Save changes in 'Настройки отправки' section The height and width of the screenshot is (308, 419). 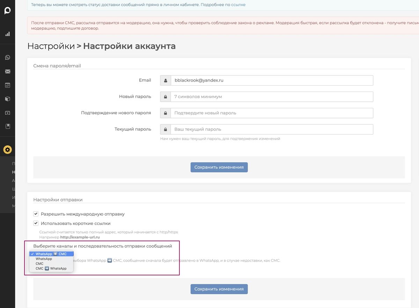point(219,289)
